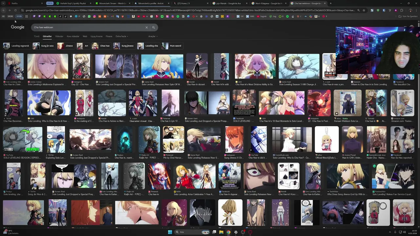
Task: Open Solo Leveling Wiki Cha Hae-In link
Action: 13,85
